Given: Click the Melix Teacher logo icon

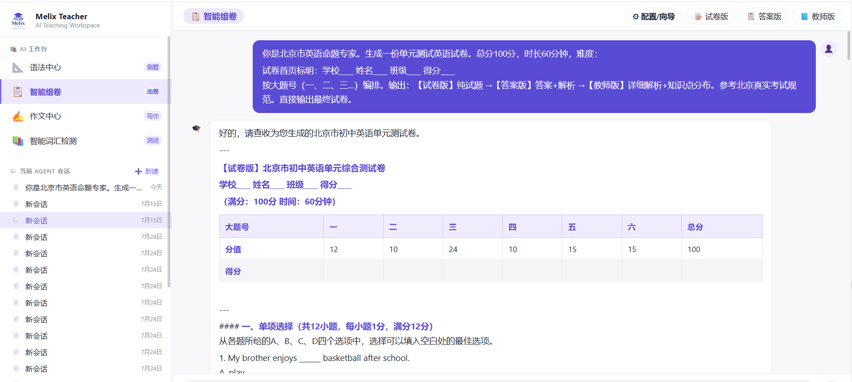Looking at the screenshot, I should [x=18, y=20].
